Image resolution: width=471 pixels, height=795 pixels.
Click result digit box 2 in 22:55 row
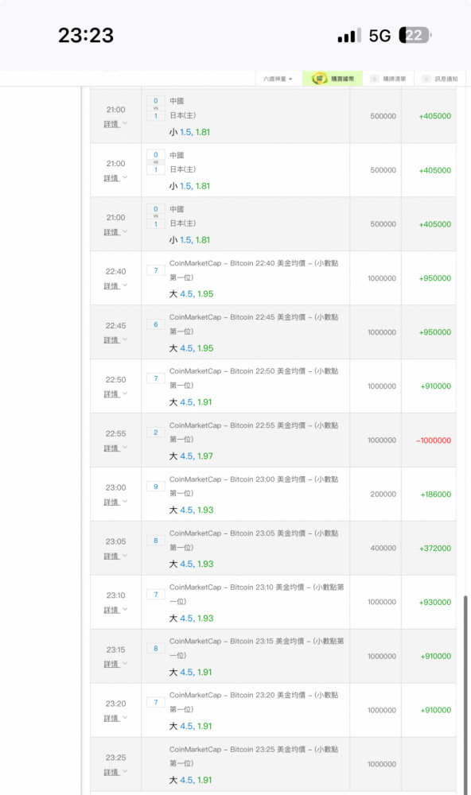[156, 432]
